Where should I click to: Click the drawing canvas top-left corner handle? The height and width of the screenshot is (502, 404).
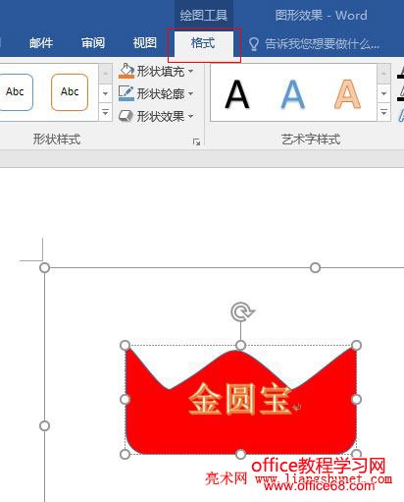45,268
